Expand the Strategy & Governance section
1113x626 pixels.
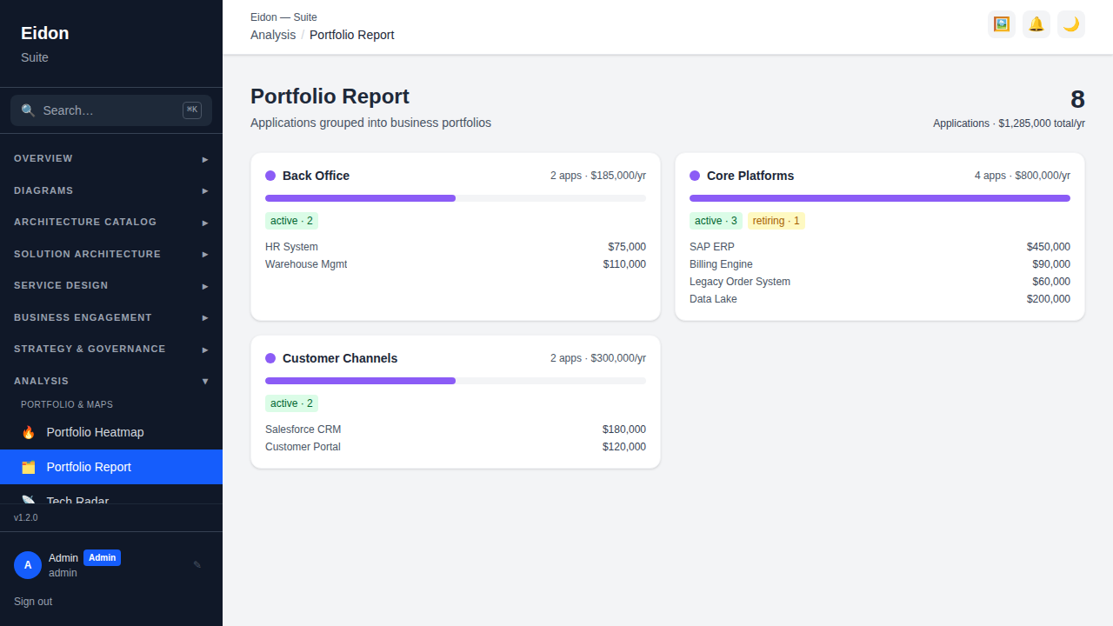coord(111,349)
